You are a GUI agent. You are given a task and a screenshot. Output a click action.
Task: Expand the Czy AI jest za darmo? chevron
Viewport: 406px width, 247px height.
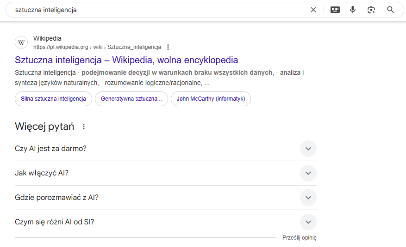coord(308,149)
